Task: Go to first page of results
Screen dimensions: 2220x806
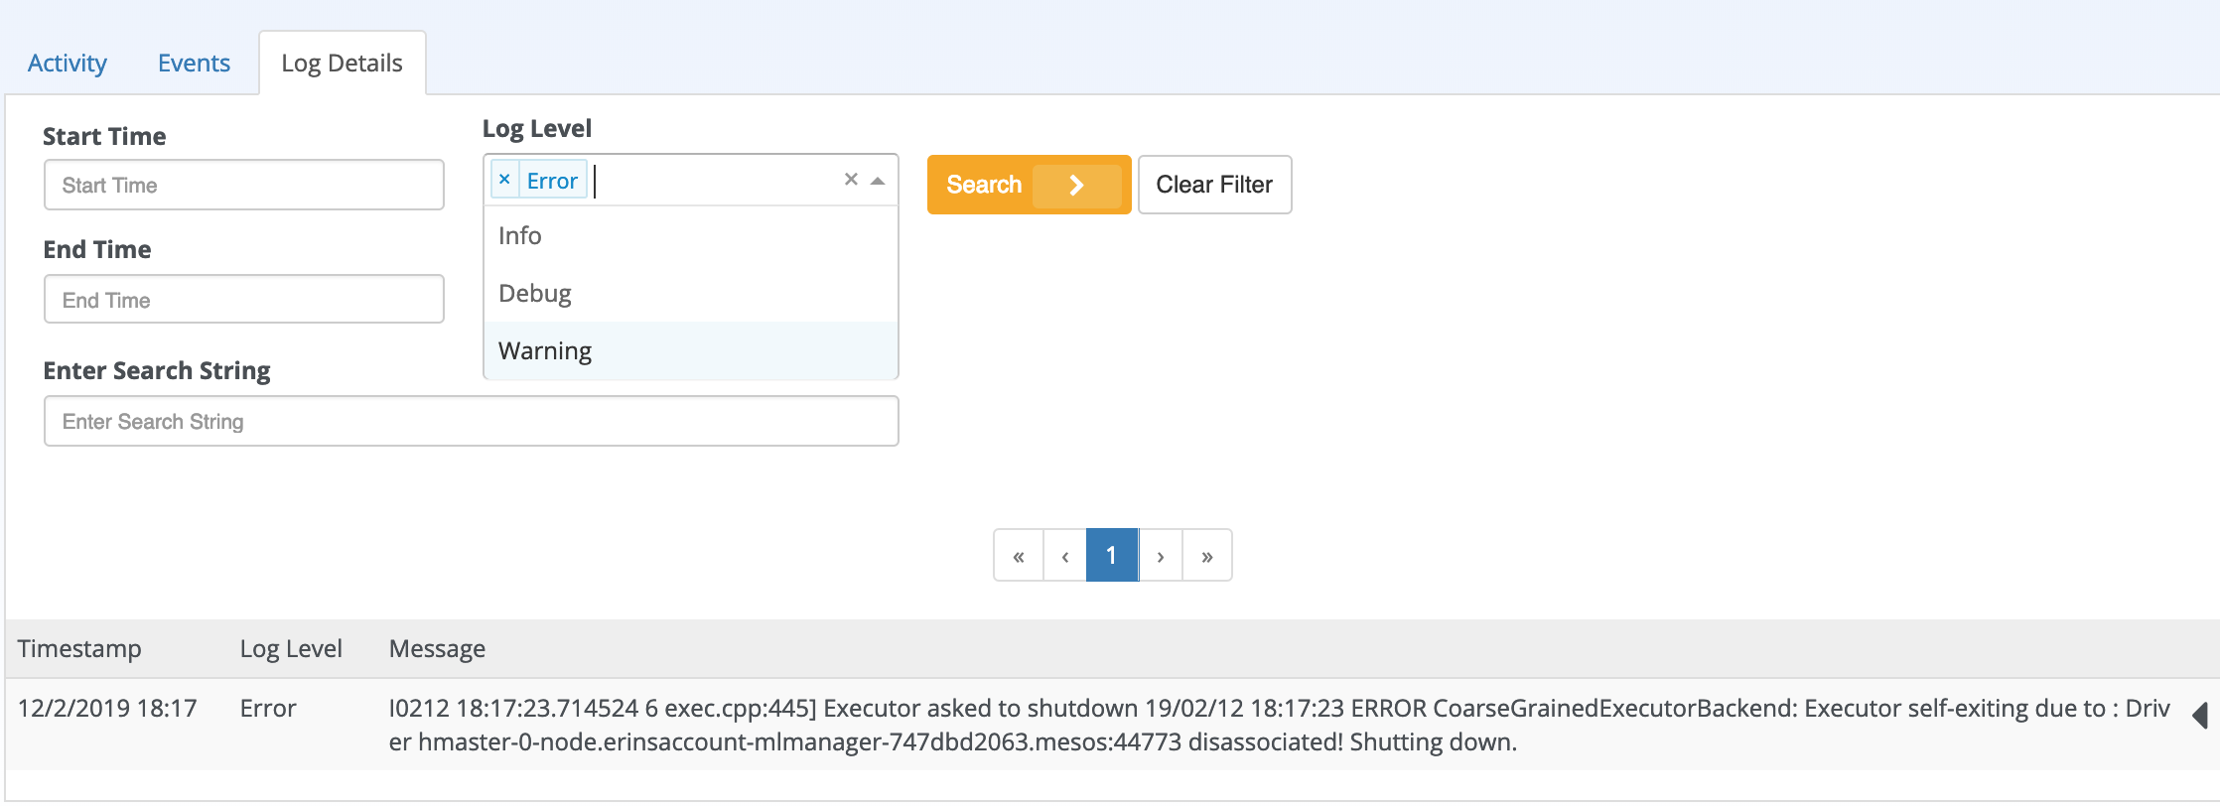Action: (1019, 556)
